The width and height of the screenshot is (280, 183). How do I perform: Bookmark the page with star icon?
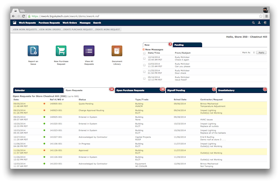click(261, 16)
